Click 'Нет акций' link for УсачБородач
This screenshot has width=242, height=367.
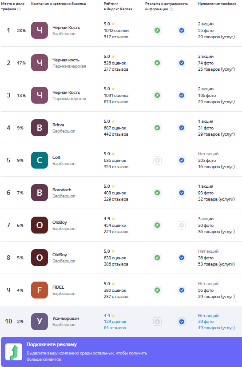click(208, 315)
